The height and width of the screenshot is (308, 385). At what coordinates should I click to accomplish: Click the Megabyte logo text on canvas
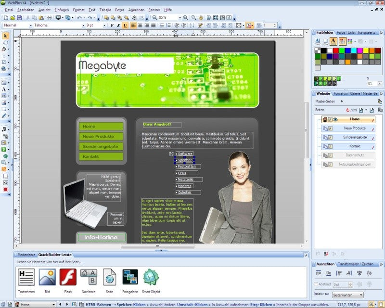(102, 65)
